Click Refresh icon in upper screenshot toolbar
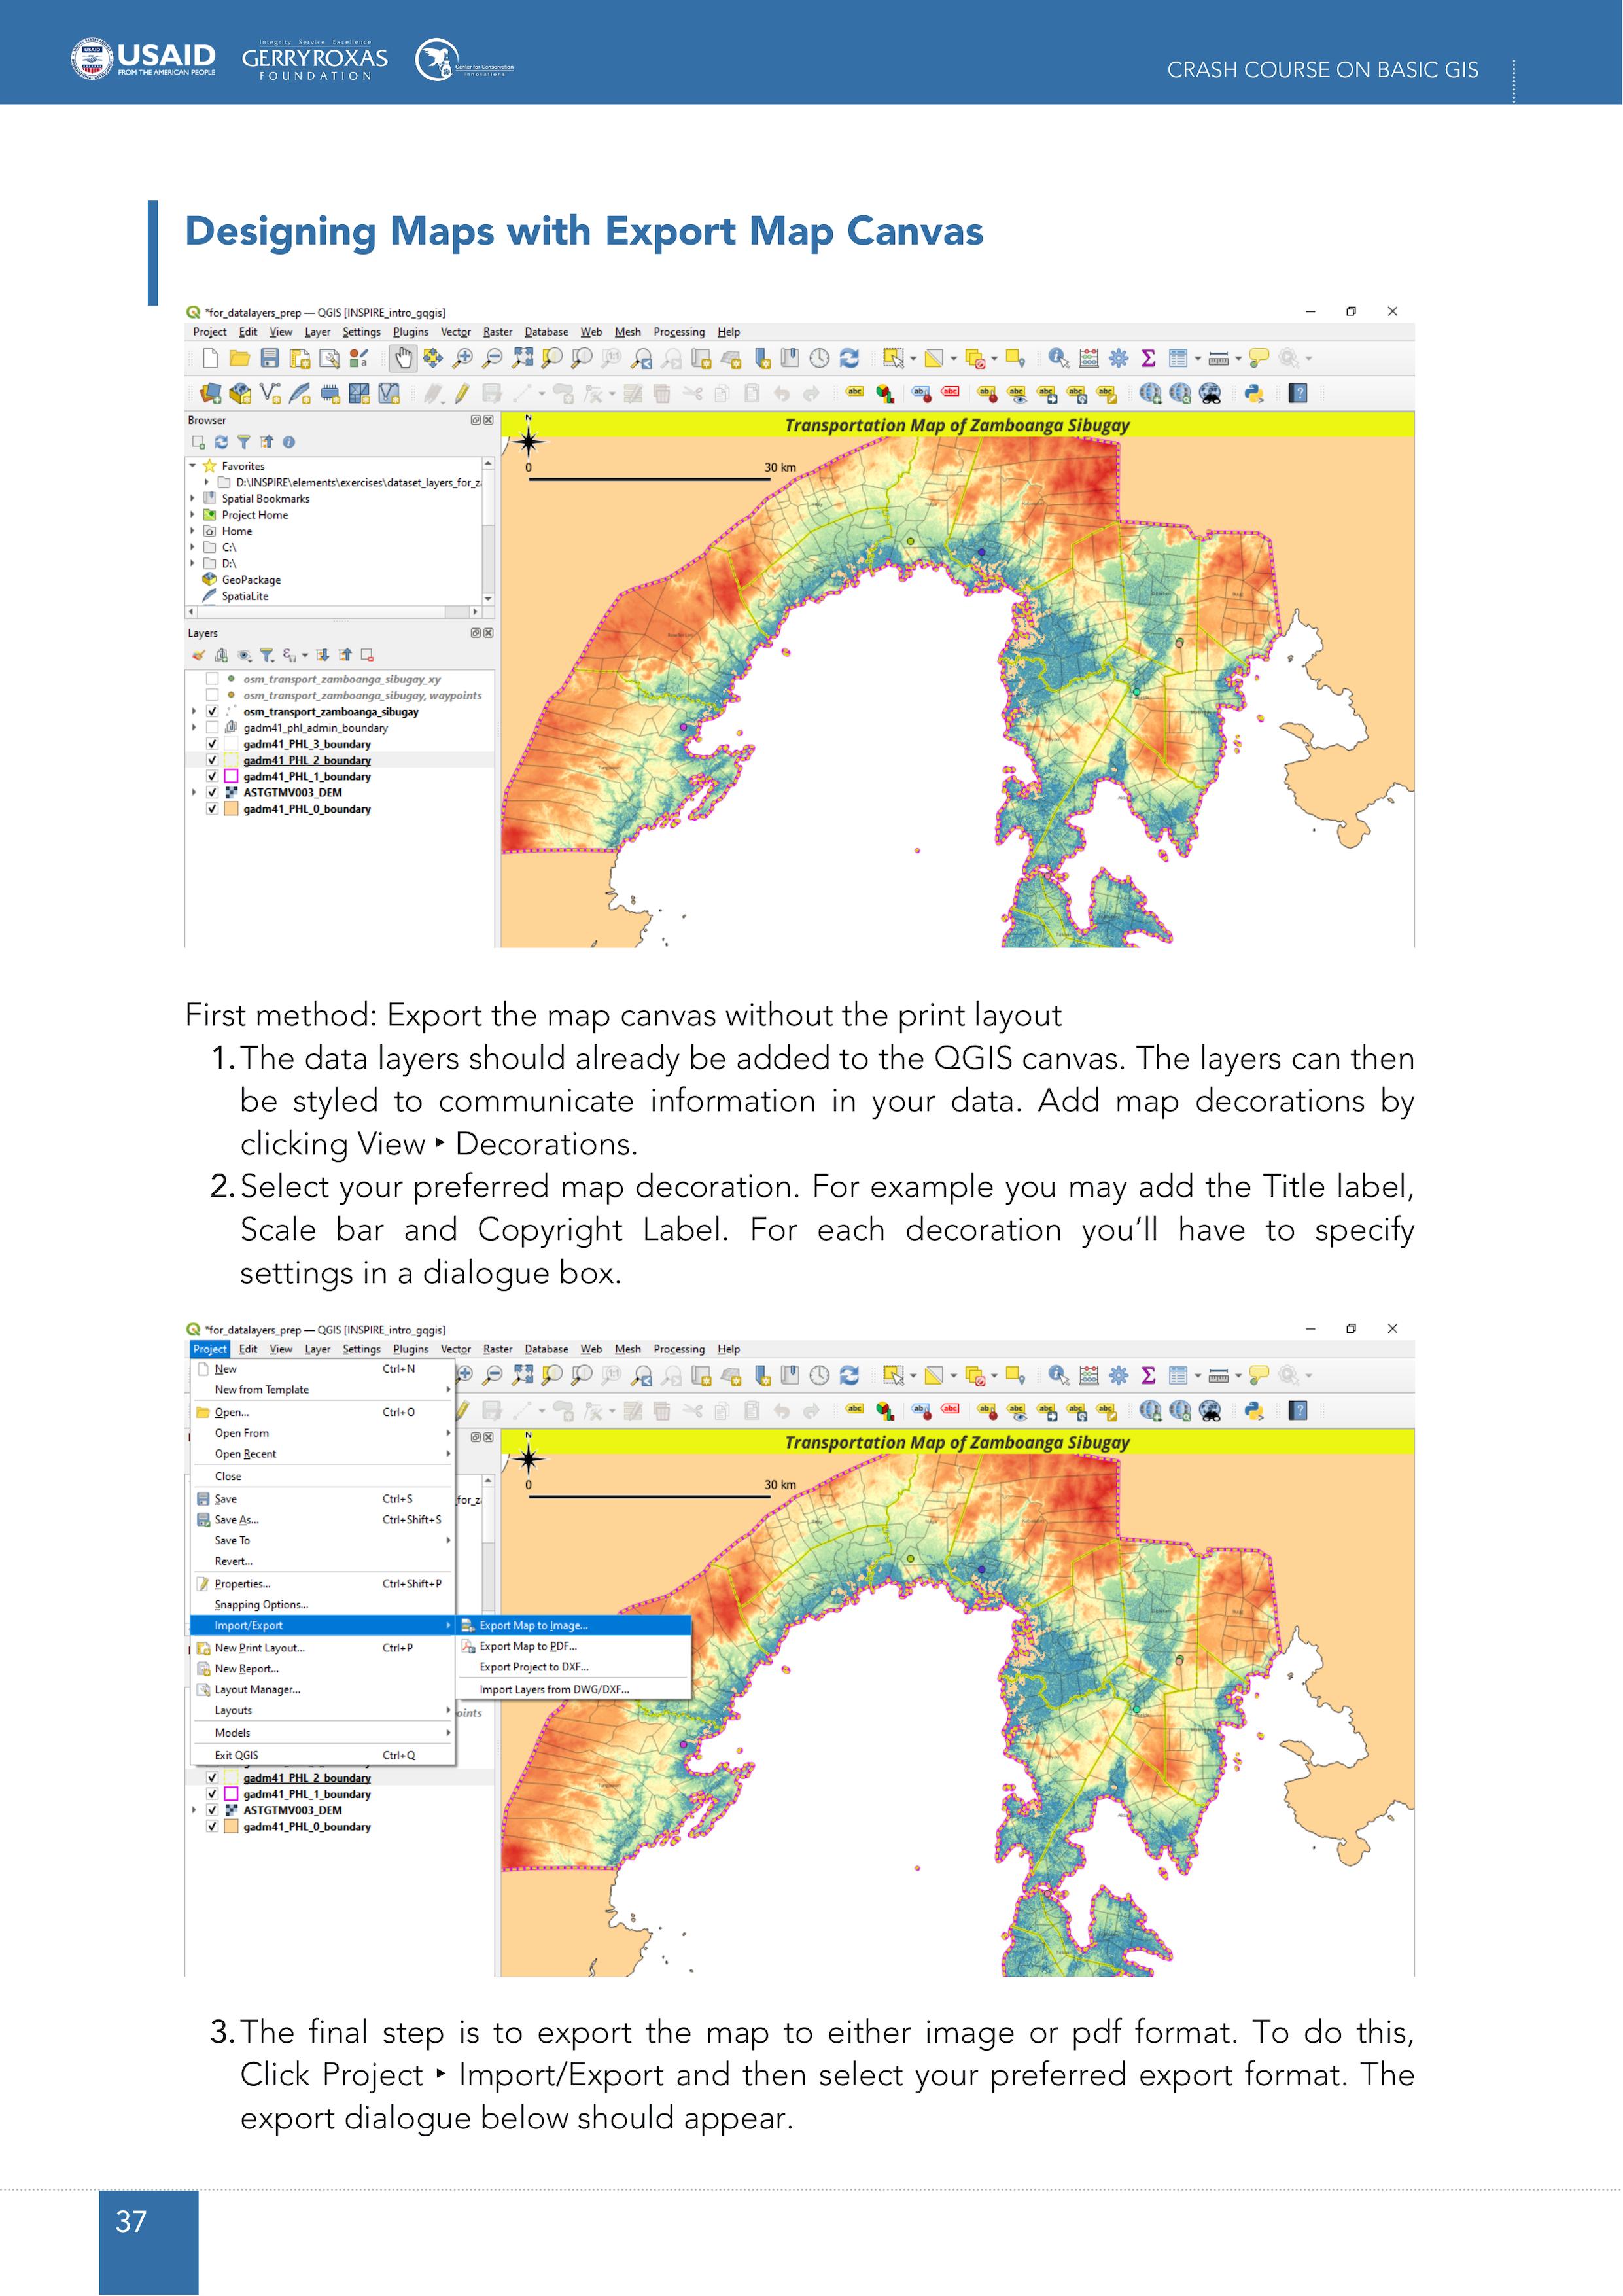The image size is (1623, 2296). (x=849, y=358)
